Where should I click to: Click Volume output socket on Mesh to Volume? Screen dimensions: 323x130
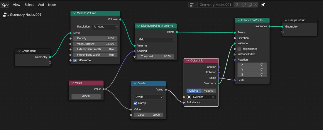(x=120, y=19)
